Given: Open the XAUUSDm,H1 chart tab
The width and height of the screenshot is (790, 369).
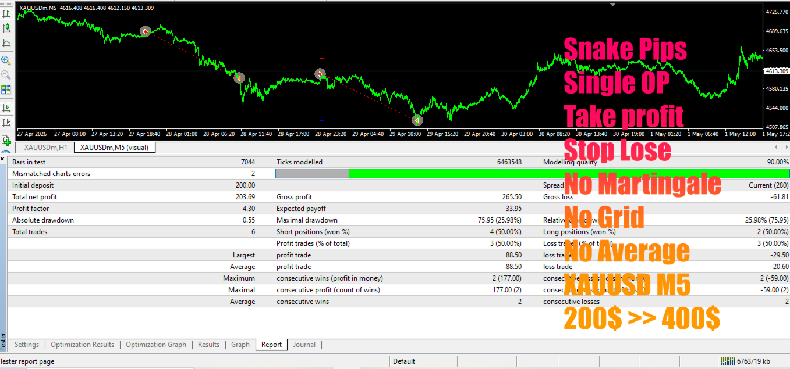Looking at the screenshot, I should [x=46, y=148].
